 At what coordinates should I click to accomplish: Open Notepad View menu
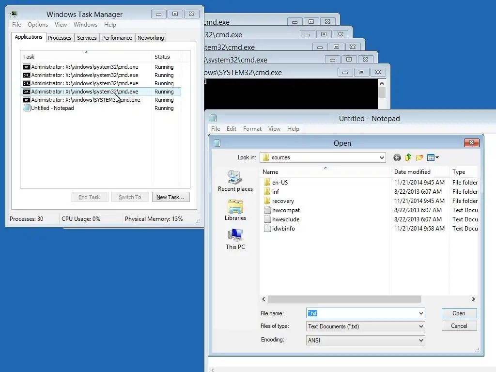pyautogui.click(x=274, y=129)
